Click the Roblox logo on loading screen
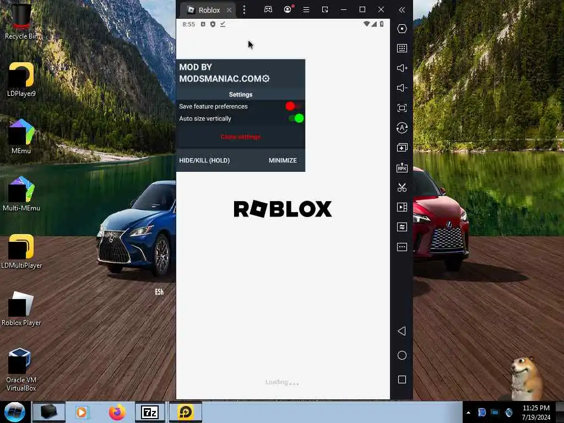This screenshot has height=423, width=564. (x=283, y=209)
